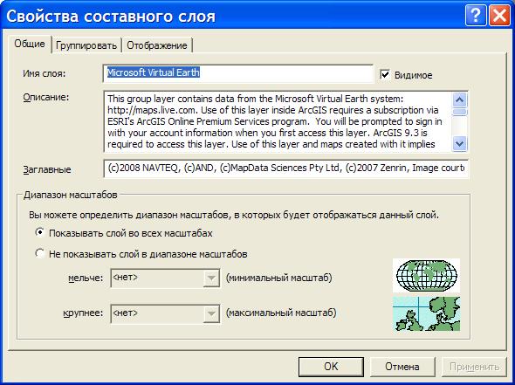Click the Заглавные label
Viewport: 515px width, 385px height.
46,169
